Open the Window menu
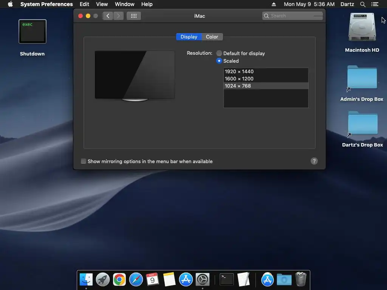 coord(125,4)
